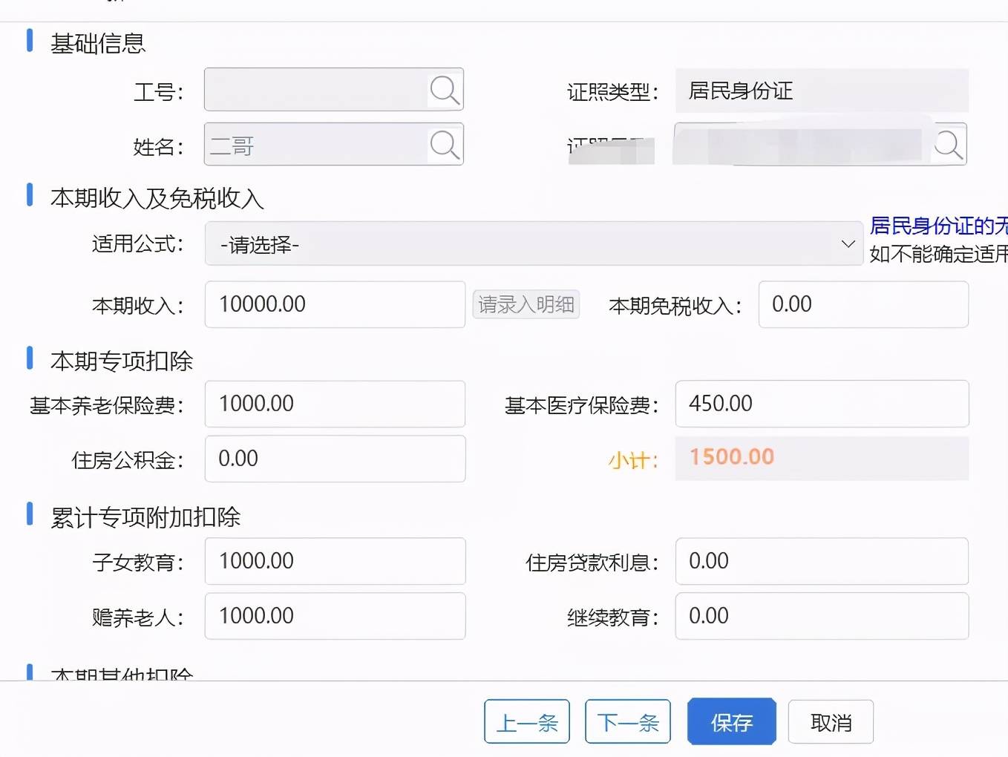Go to next record with 下一条

pos(628,721)
